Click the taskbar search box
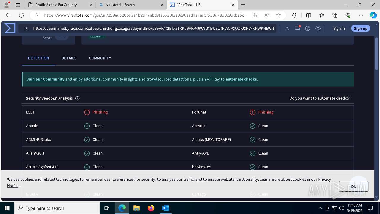The width and height of the screenshot is (380, 214). 57,208
